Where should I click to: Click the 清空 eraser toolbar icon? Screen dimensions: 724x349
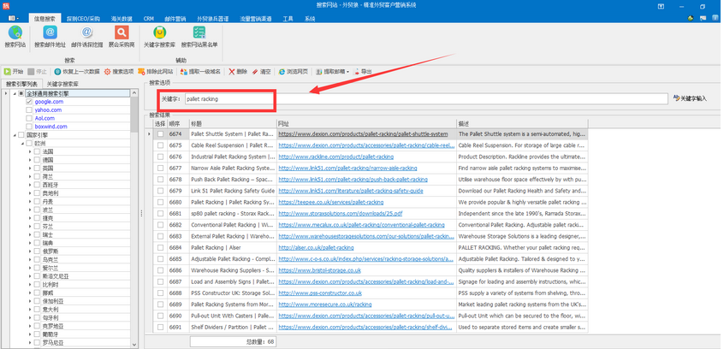[261, 72]
